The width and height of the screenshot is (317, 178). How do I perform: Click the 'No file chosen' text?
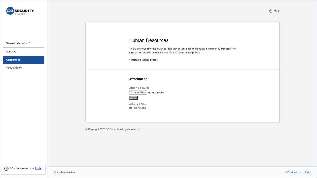coord(156,93)
